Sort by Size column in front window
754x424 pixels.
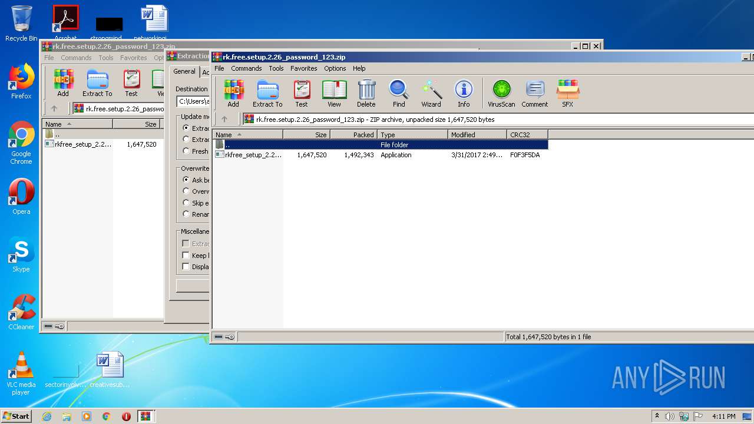click(x=306, y=134)
